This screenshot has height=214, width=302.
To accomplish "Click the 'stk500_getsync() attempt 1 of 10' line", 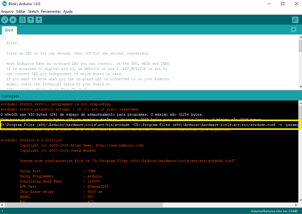I will [69, 110].
